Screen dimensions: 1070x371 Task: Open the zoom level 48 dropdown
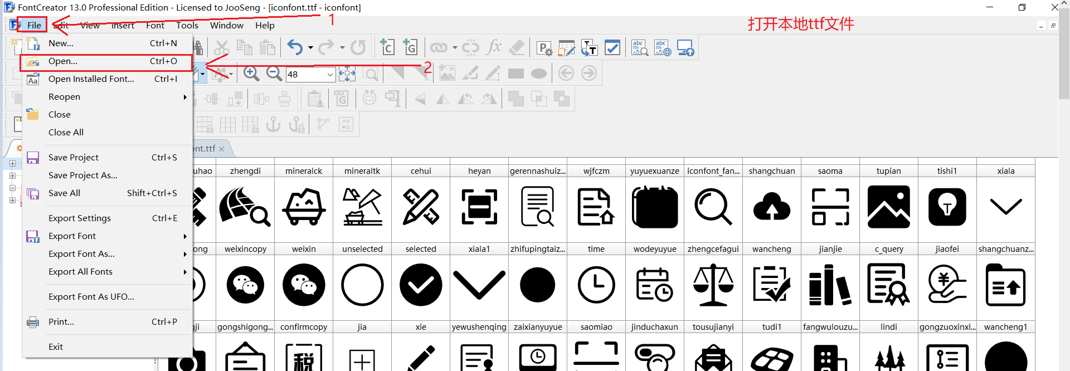tap(330, 74)
